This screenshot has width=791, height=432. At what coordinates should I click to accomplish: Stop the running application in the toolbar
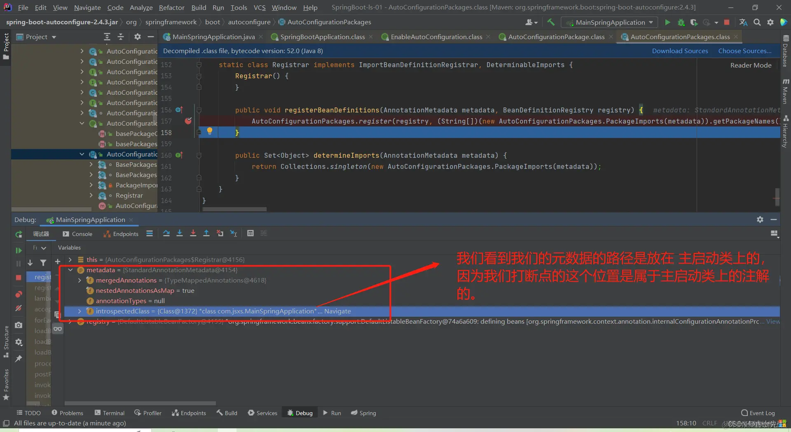point(727,22)
